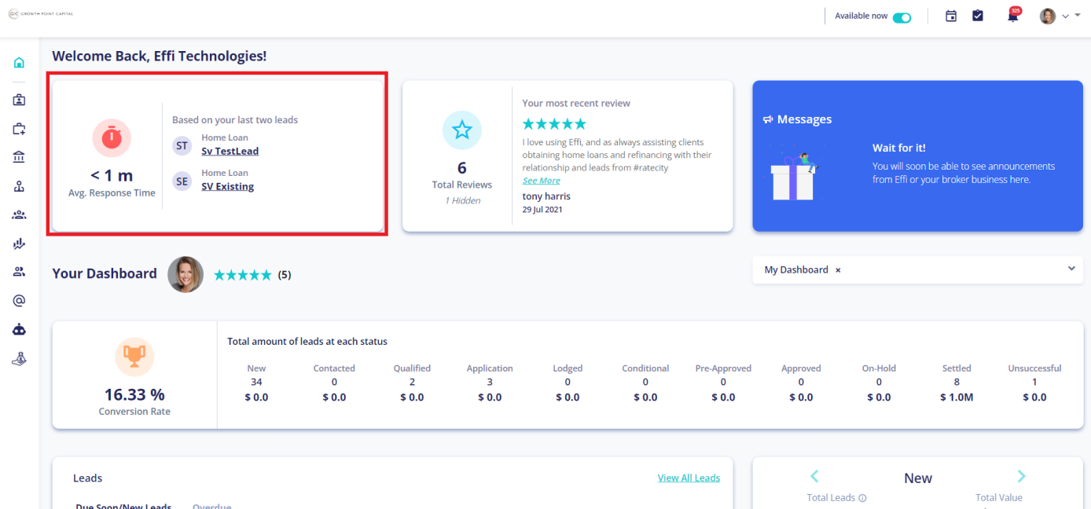
Task: Click the briefcase with plus sidebar icon
Action: coord(19,129)
